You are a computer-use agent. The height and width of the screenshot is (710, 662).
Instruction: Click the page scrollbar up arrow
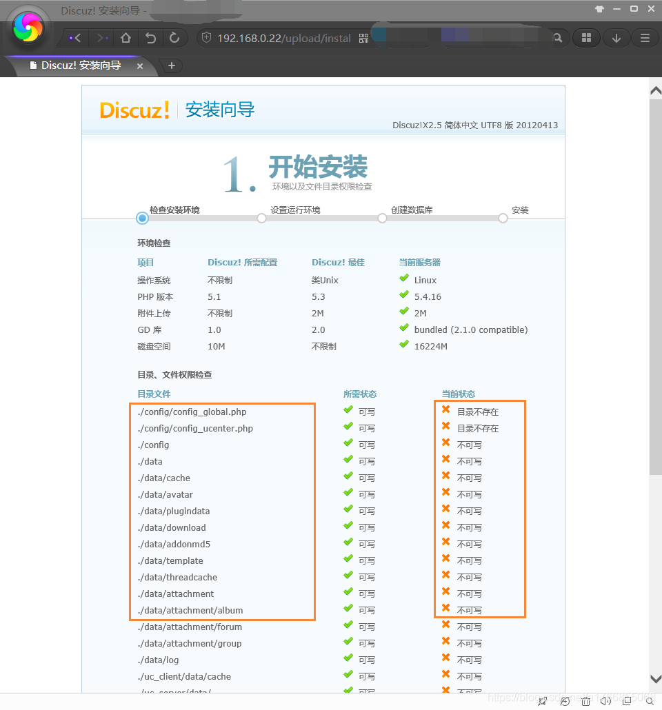click(656, 90)
